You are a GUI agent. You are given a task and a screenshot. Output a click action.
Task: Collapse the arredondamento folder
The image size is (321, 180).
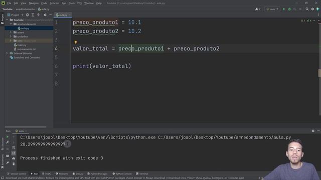[11, 24]
